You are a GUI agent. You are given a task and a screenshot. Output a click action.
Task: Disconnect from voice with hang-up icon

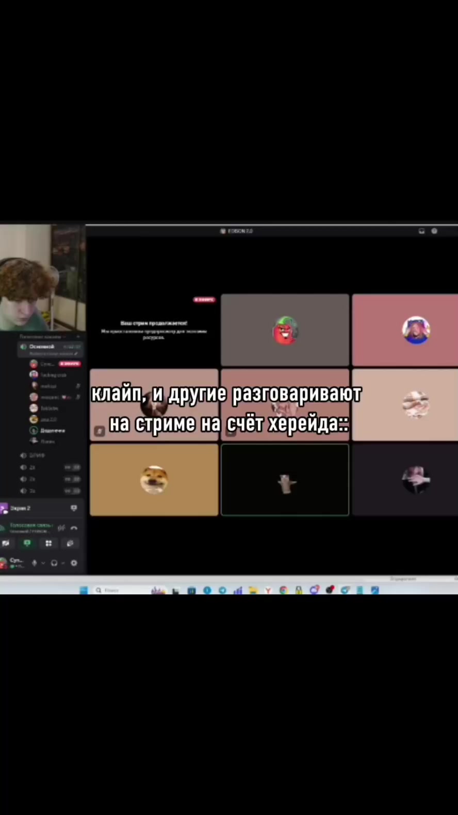coord(74,528)
